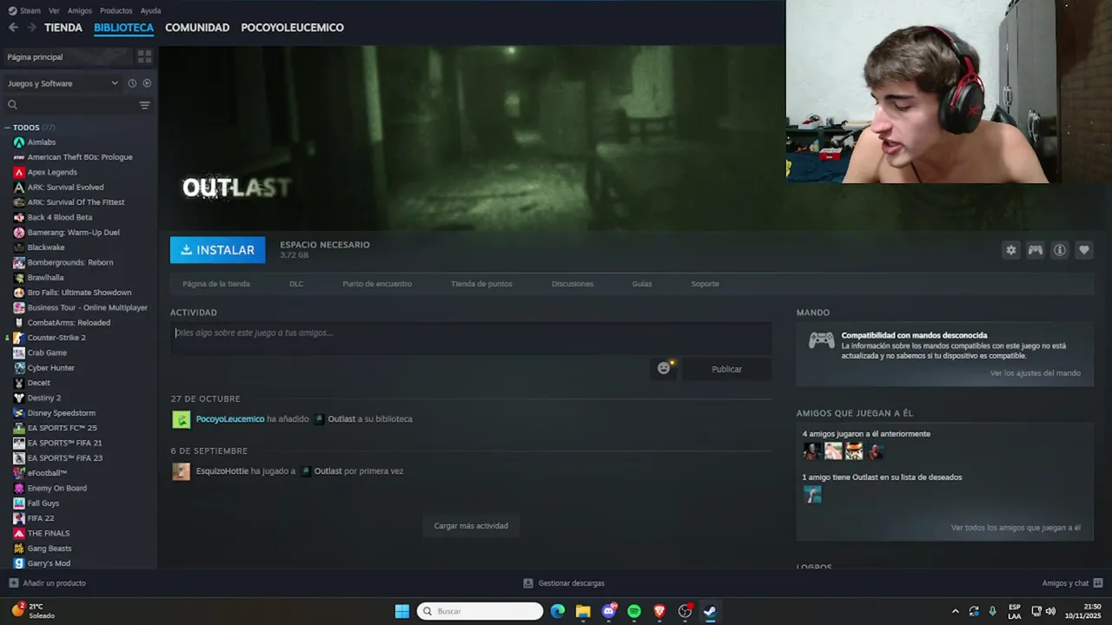This screenshot has height=625, width=1112.
Task: Open Microsoft Edge from taskbar
Action: 558,611
